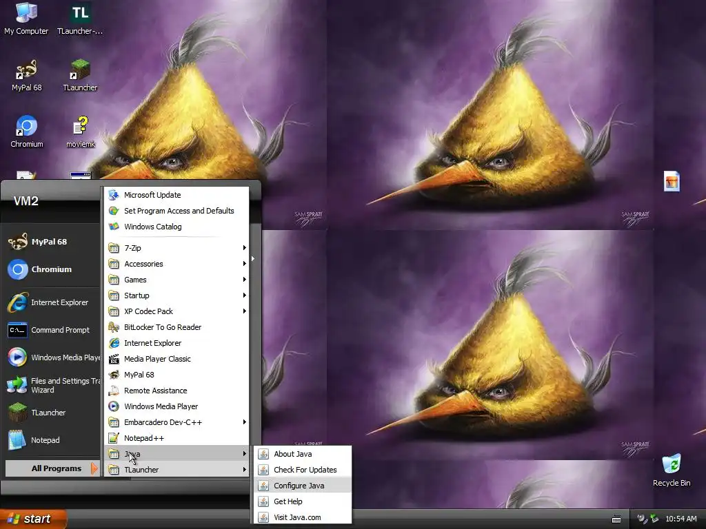This screenshot has width=706, height=529.
Task: Launch Internet Explorer from All Programs list
Action: coord(176,343)
